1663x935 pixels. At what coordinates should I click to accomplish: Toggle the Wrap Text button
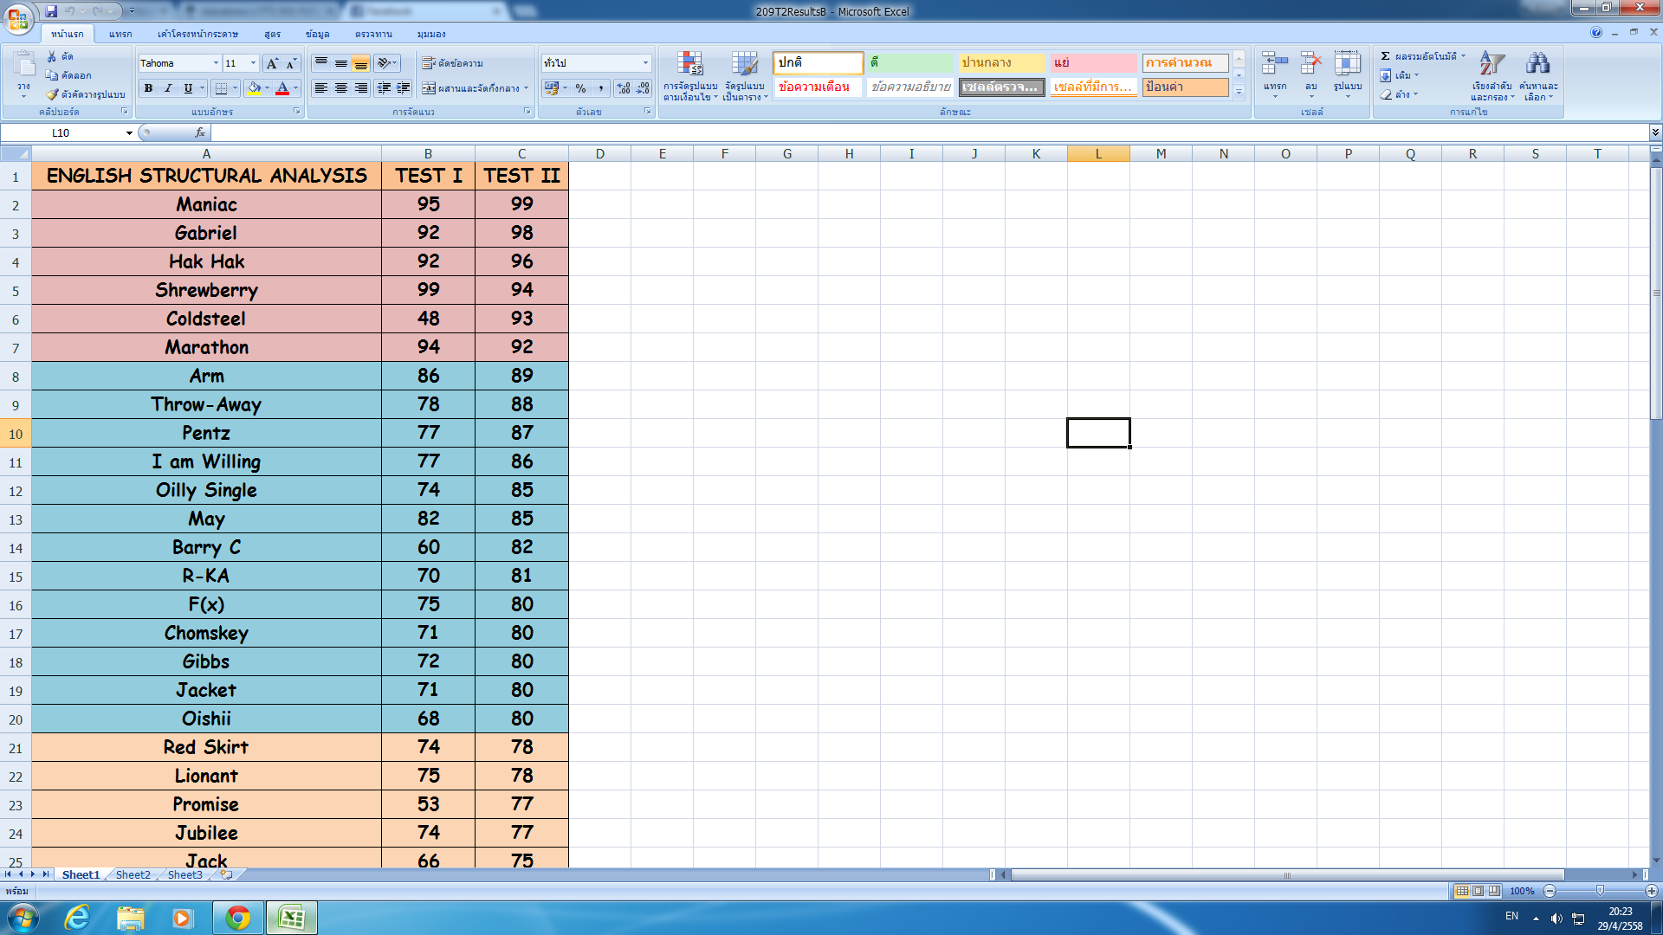click(x=452, y=63)
